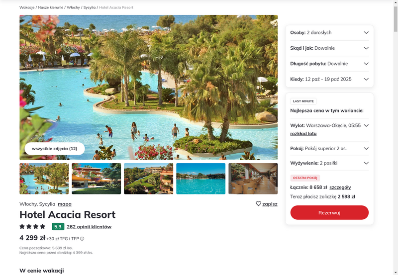Image resolution: width=398 pixels, height=275 pixels.
Task: Expand the Wyżywienie meals option
Action: pyautogui.click(x=329, y=163)
